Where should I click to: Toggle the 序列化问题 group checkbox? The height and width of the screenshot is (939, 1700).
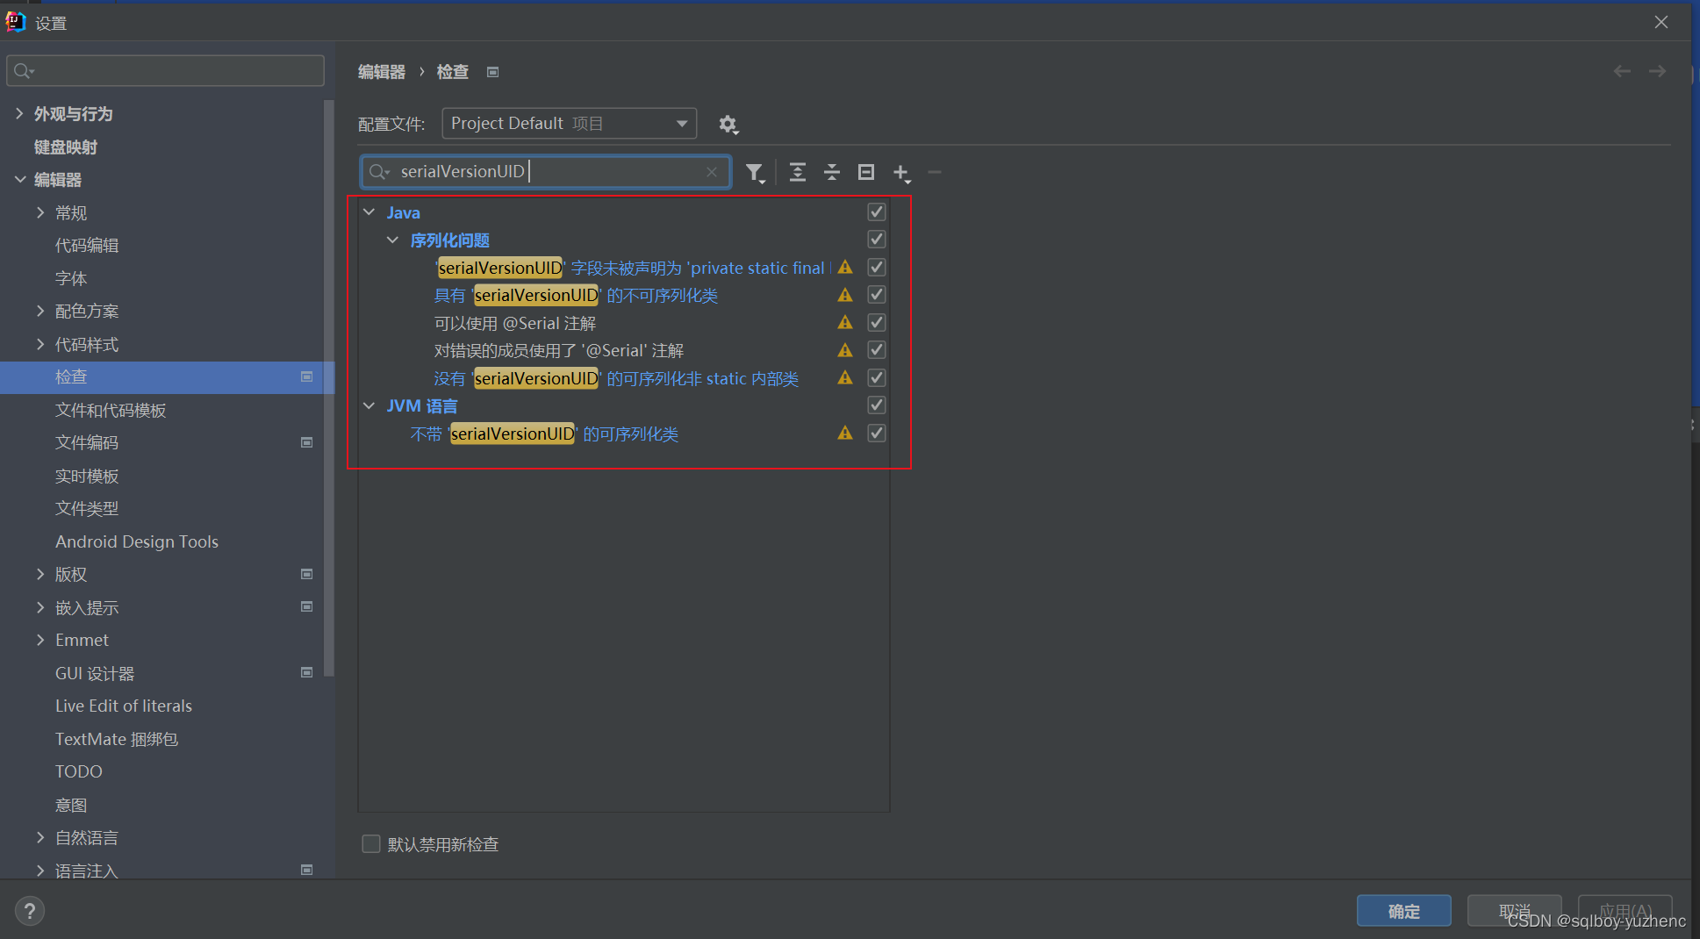(x=876, y=239)
